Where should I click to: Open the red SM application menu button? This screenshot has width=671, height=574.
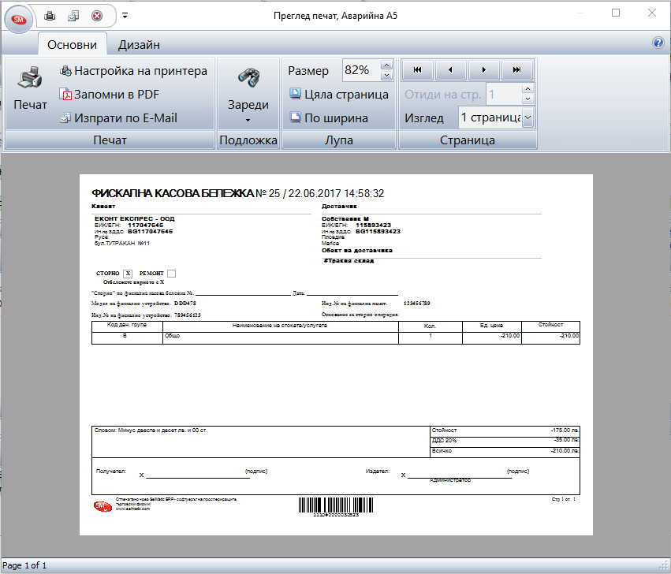[x=19, y=19]
